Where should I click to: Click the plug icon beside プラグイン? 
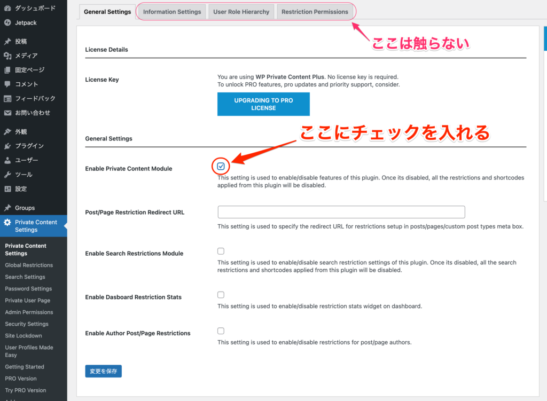[x=7, y=146]
